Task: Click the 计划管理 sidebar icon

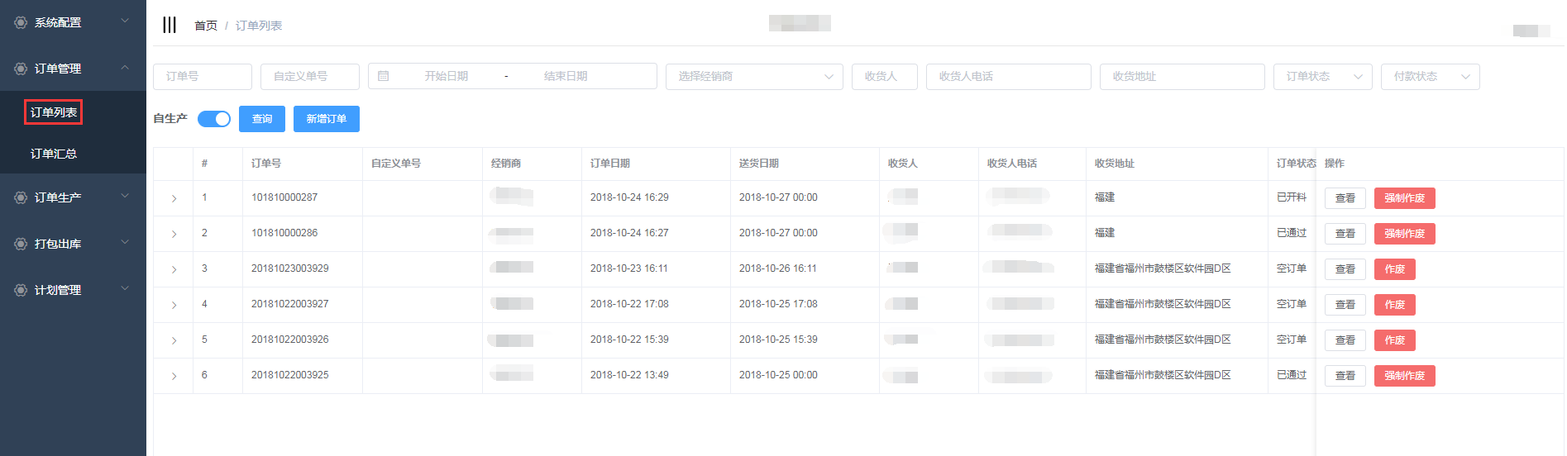Action: pyautogui.click(x=21, y=290)
